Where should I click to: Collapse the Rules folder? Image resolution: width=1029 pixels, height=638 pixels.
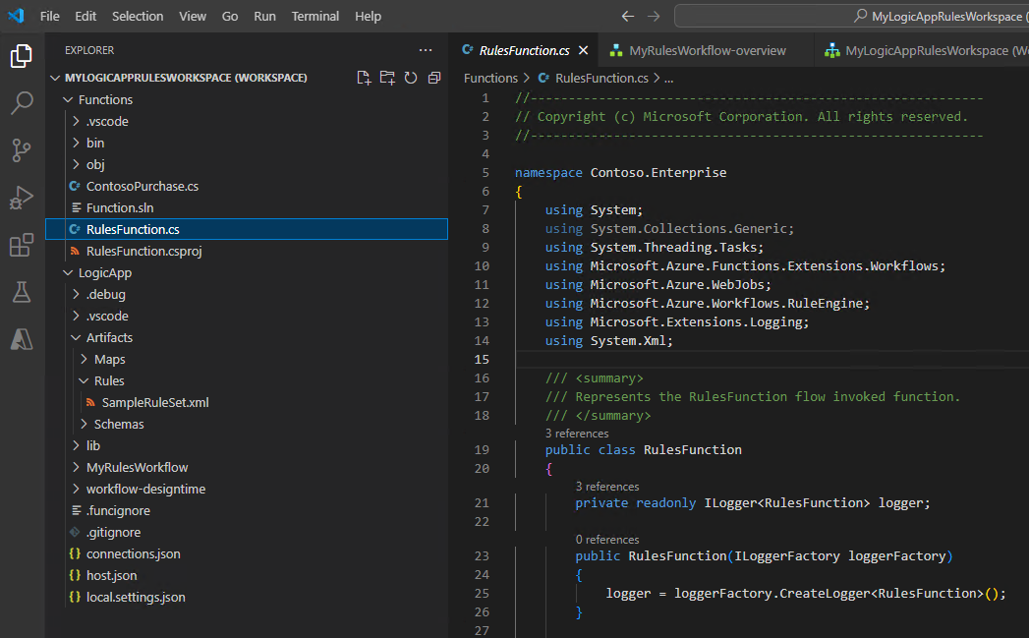[108, 380]
